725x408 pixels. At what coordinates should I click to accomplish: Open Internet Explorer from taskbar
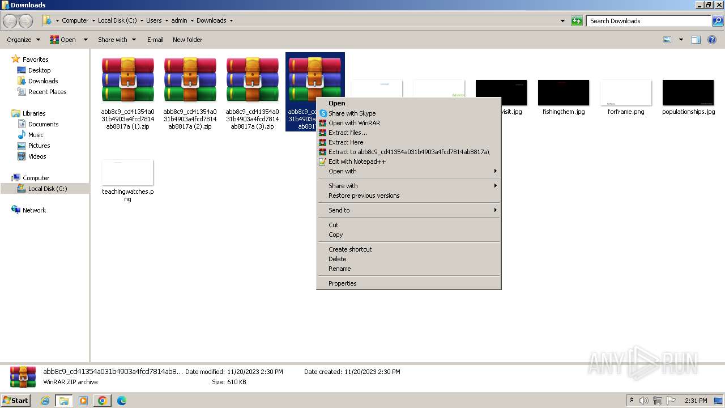click(45, 401)
